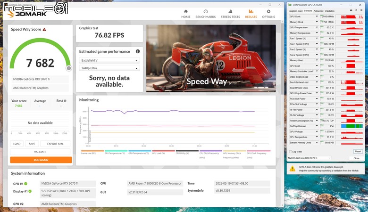Click the yellow warning icon in GPU-Z notice

pyautogui.click(x=293, y=169)
